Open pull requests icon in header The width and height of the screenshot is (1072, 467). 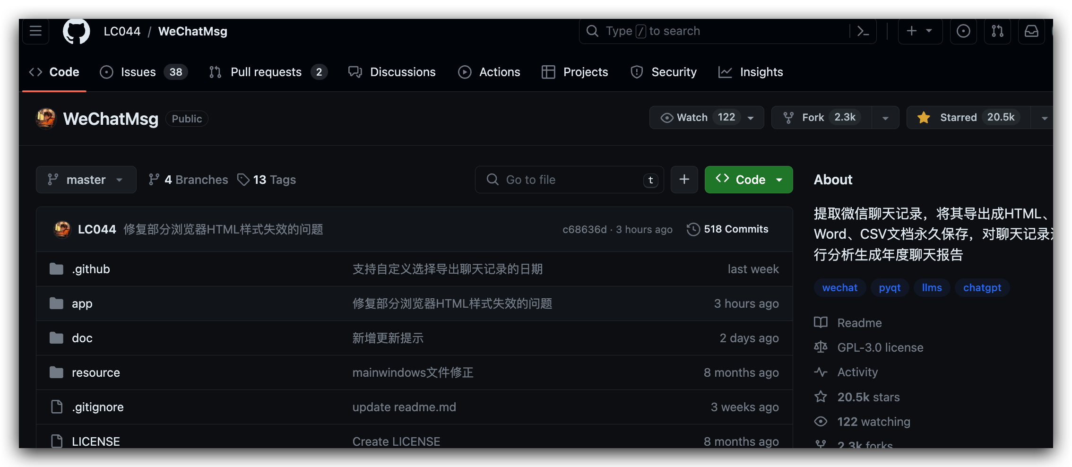tap(997, 31)
